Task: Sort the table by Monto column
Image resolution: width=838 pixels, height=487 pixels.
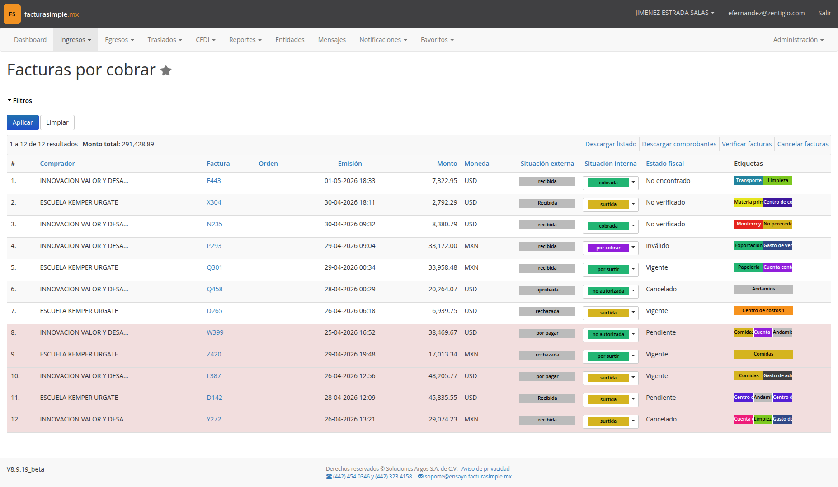Action: tap(447, 164)
